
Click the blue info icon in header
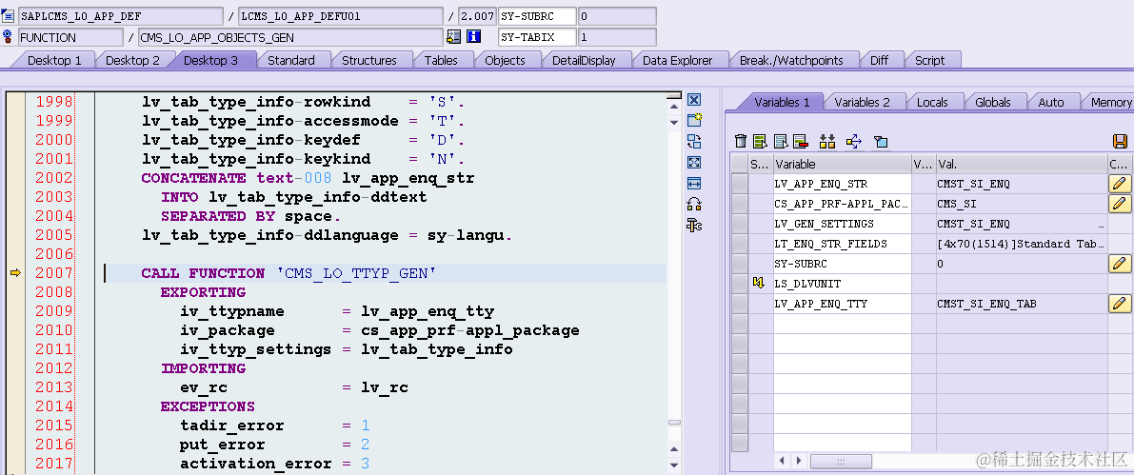tap(474, 37)
